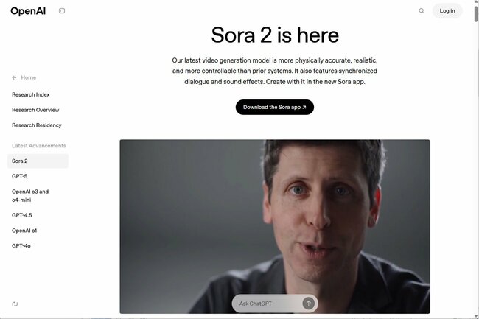
Task: Open OpenAI o3 and o4-mini page
Action: click(30, 196)
